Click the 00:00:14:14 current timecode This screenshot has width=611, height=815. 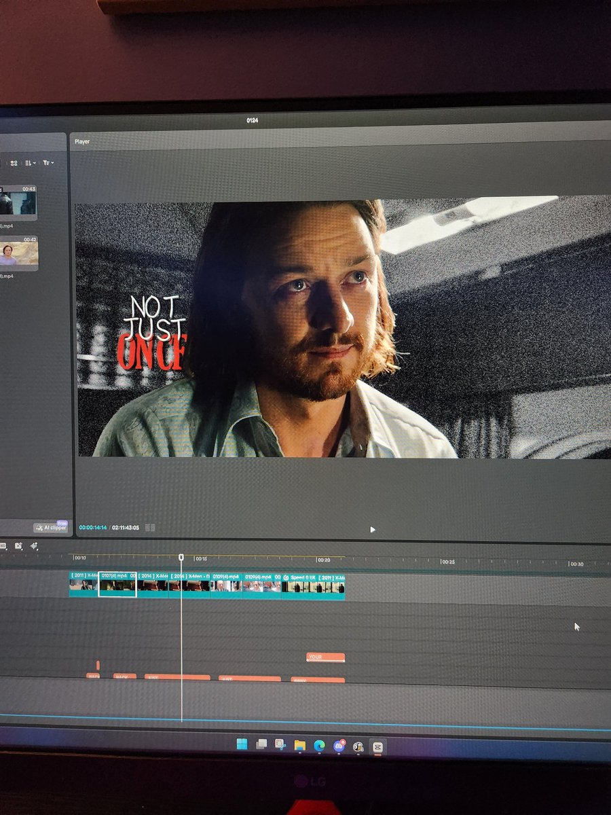coord(93,528)
